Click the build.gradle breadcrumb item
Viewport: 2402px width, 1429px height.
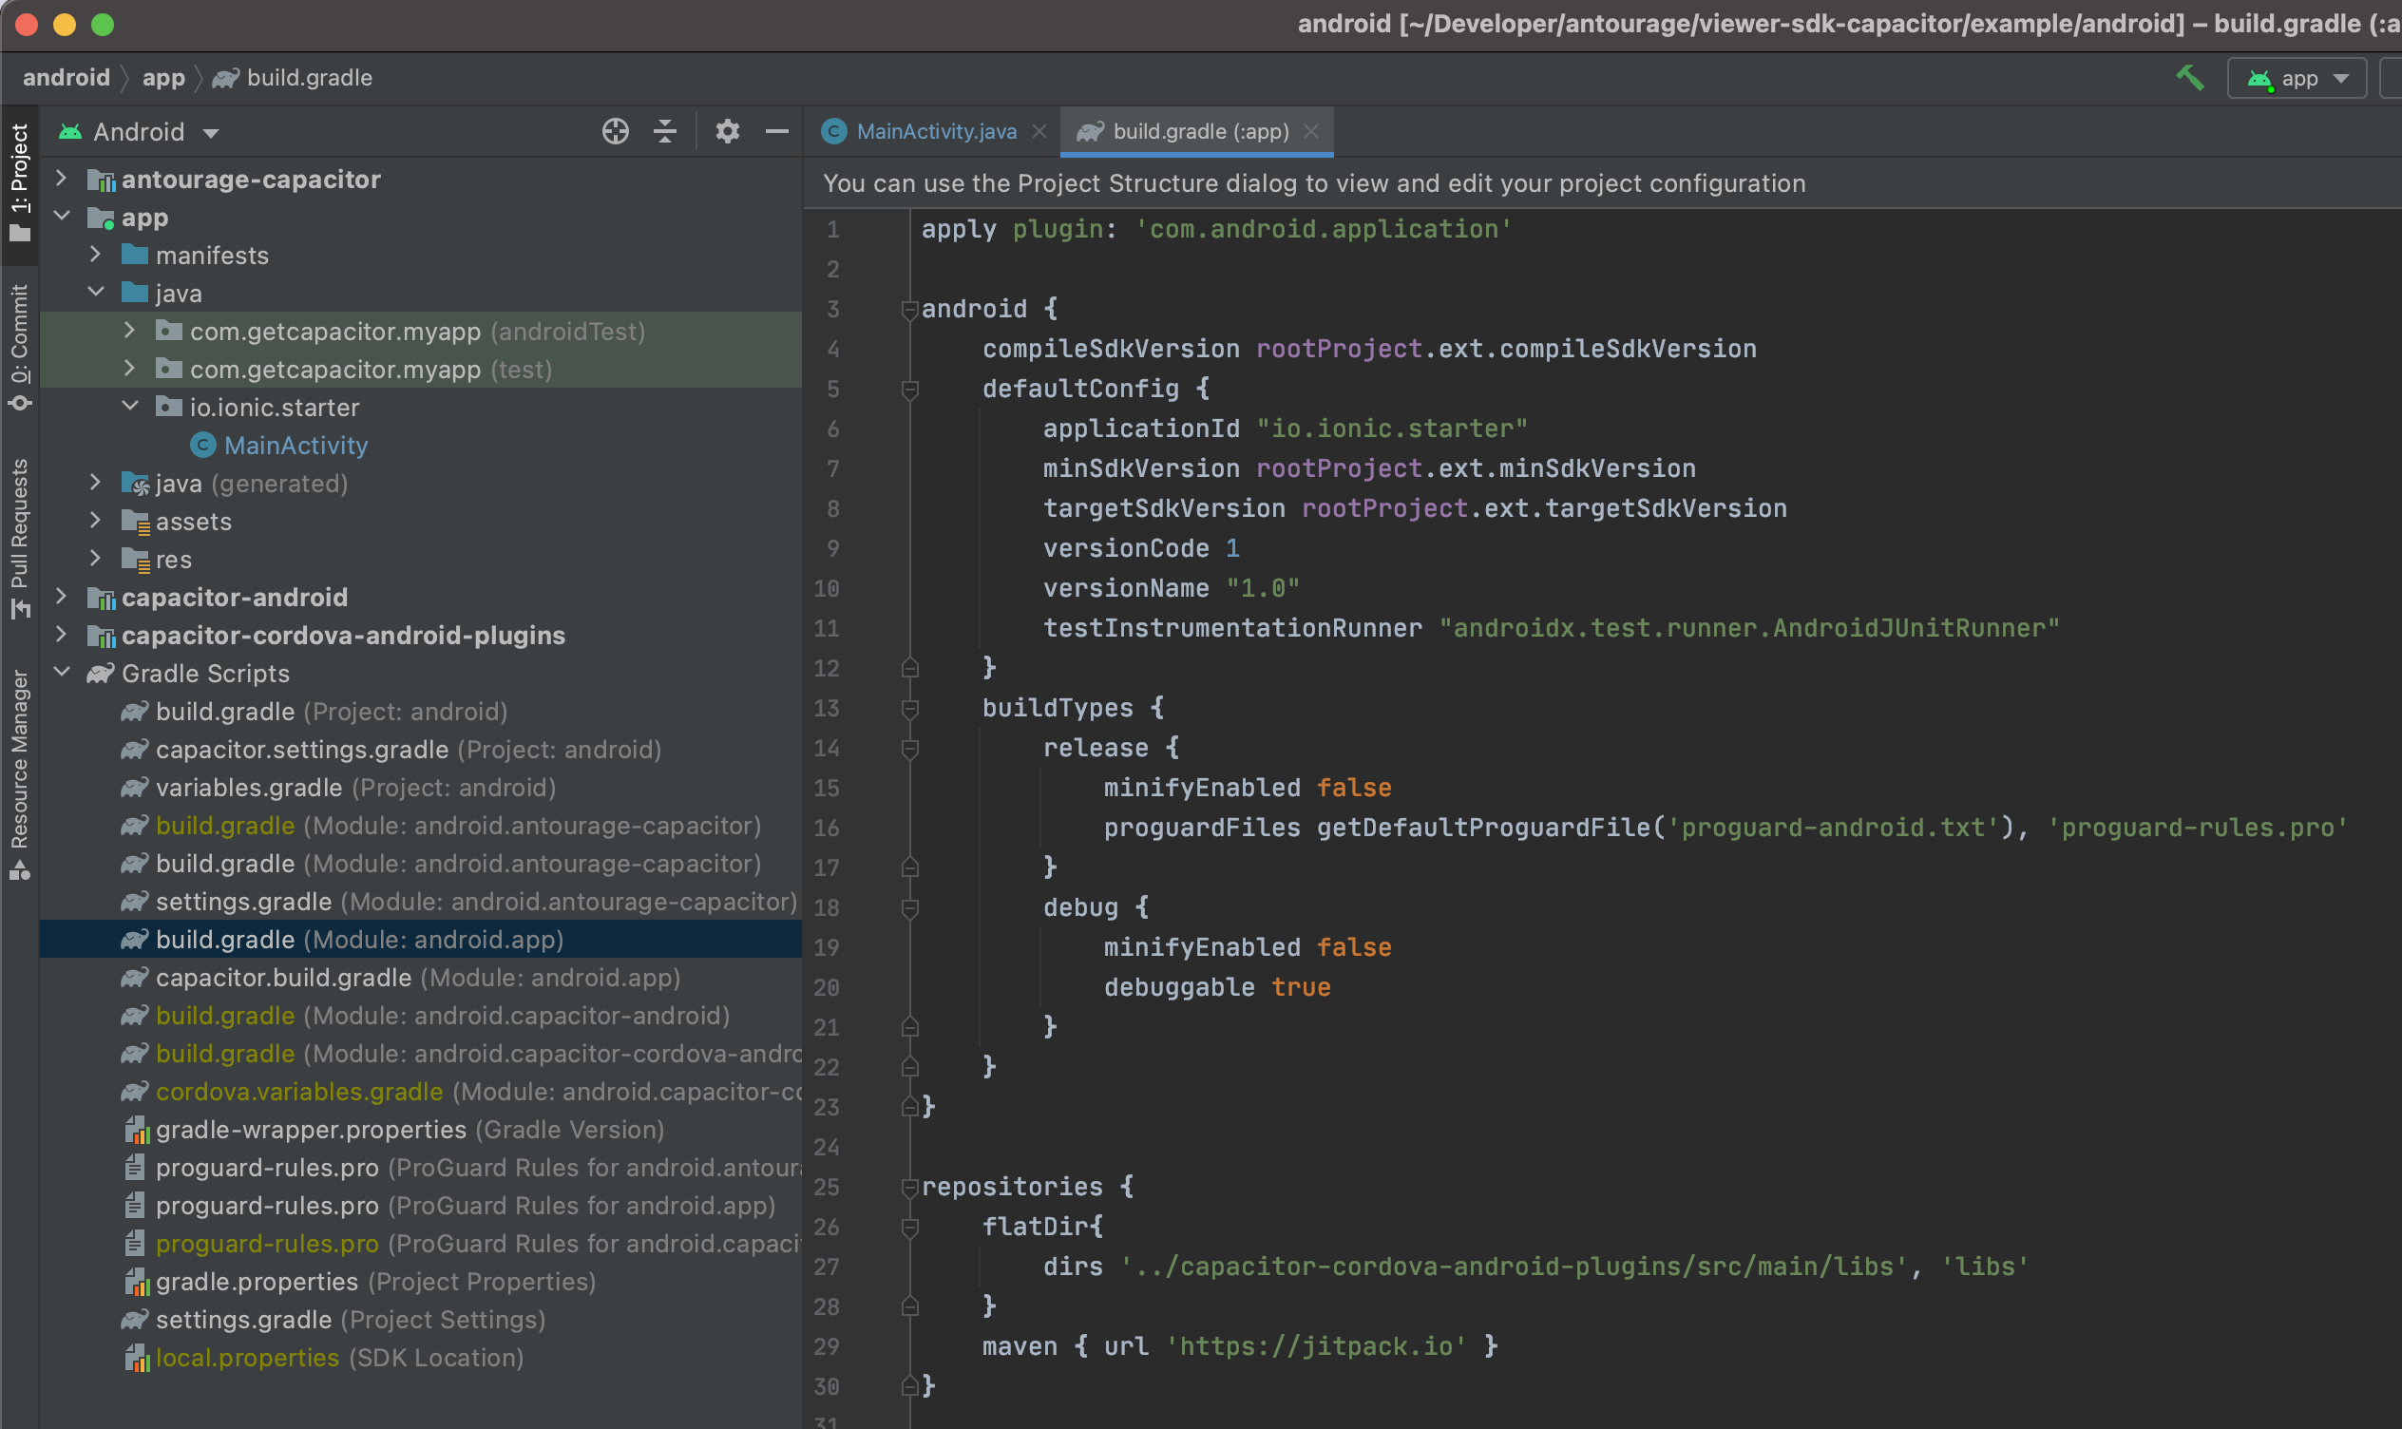(x=293, y=77)
